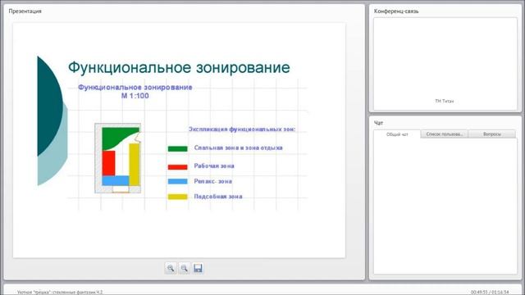The width and height of the screenshot is (525, 295).
Task: Select the Спальная зона и зона отдыха legend text
Action: 238,147
